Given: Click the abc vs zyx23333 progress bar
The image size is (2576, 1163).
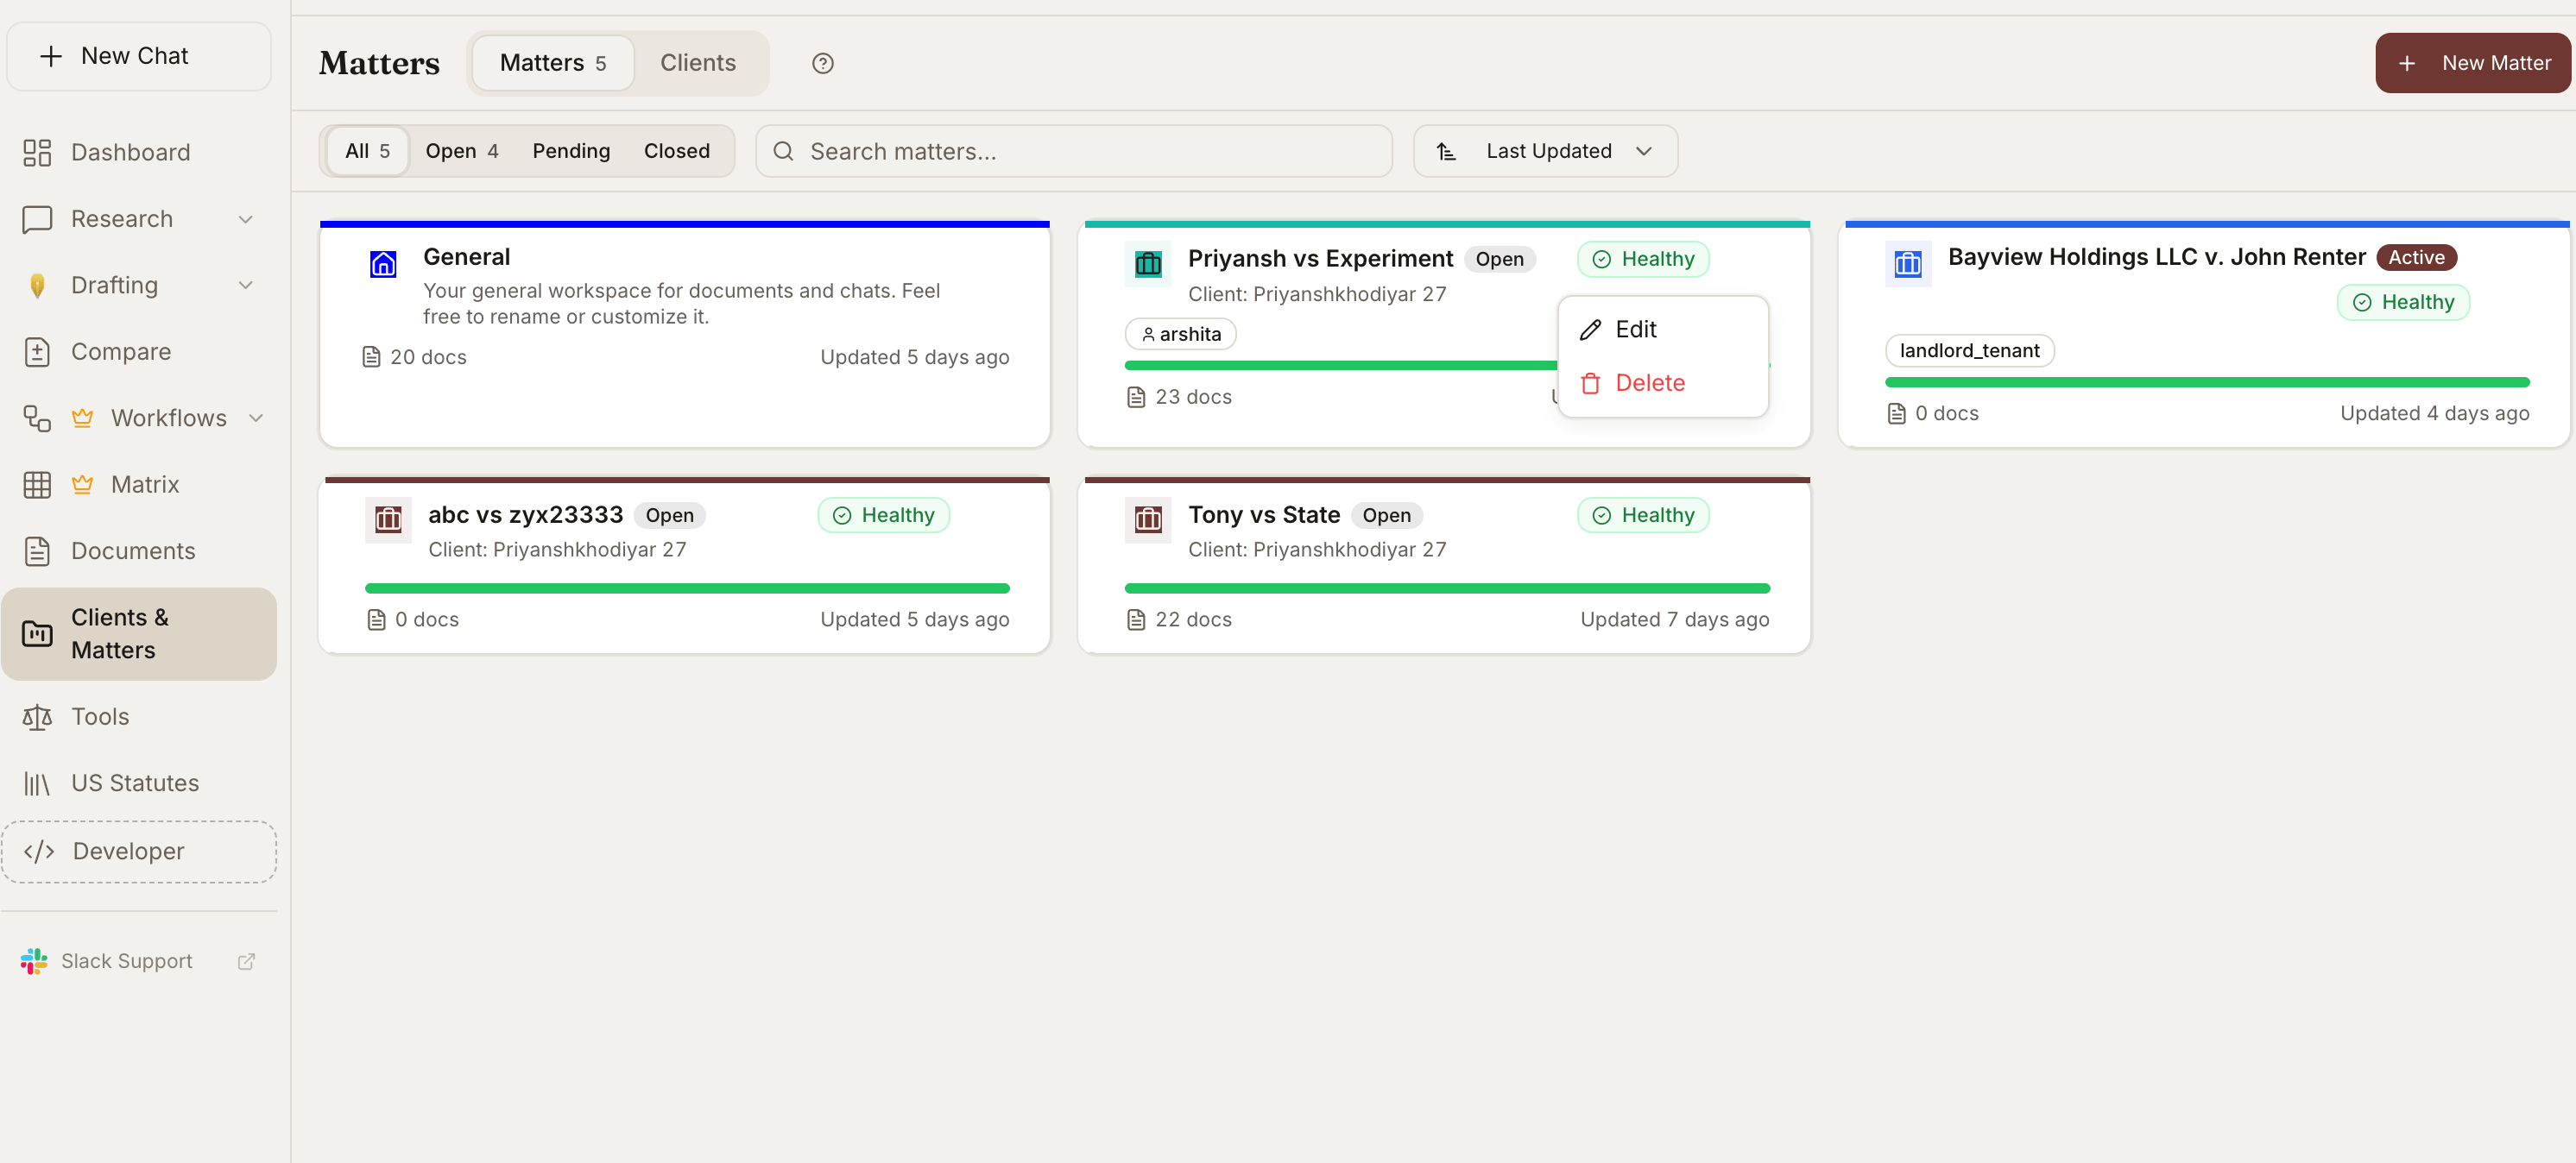Looking at the screenshot, I should pyautogui.click(x=687, y=588).
